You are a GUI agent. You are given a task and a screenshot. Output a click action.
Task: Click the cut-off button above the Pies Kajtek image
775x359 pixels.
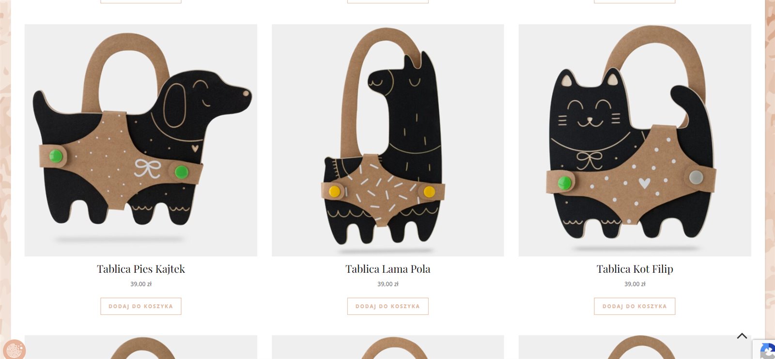click(141, 1)
